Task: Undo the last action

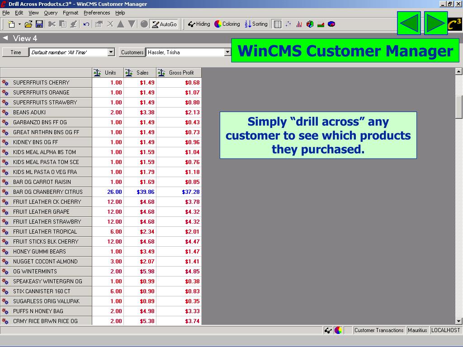Action: [x=86, y=24]
